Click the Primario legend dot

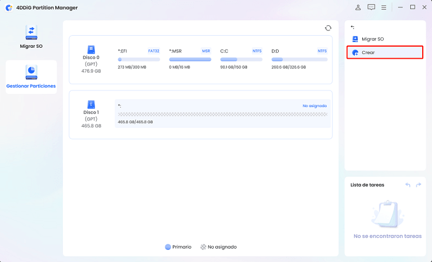(168, 247)
